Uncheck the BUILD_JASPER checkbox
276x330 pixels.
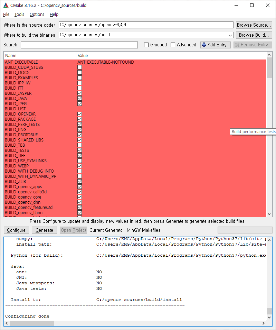pos(80,93)
